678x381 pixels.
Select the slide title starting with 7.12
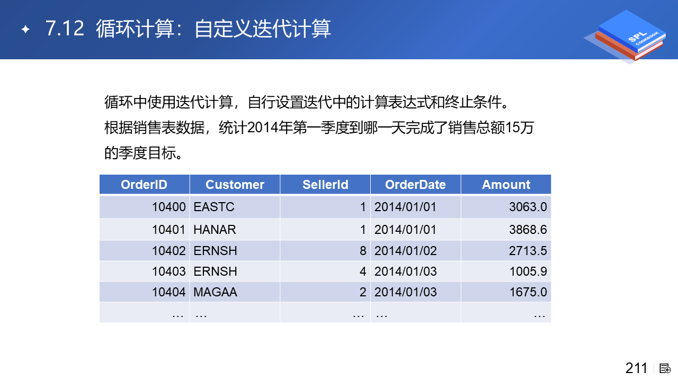click(188, 29)
